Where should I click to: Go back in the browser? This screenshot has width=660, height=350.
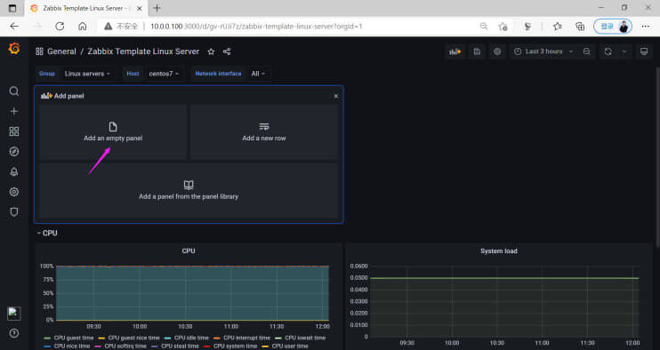[x=14, y=26]
